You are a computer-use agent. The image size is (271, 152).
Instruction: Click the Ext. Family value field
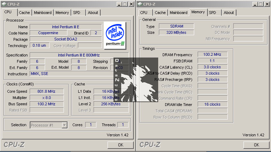37,68
